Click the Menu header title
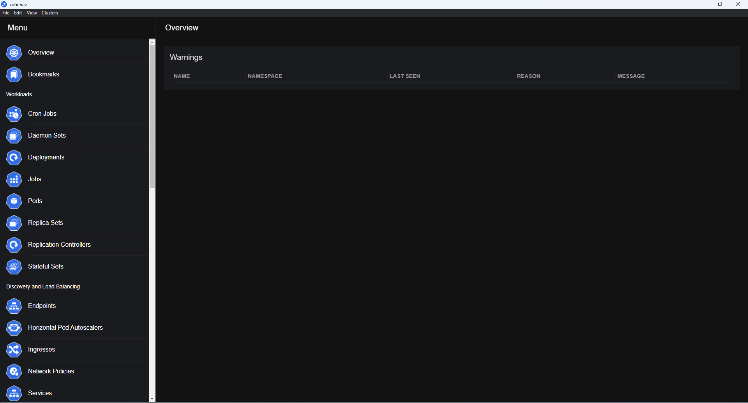Image resolution: width=748 pixels, height=403 pixels. tap(18, 28)
